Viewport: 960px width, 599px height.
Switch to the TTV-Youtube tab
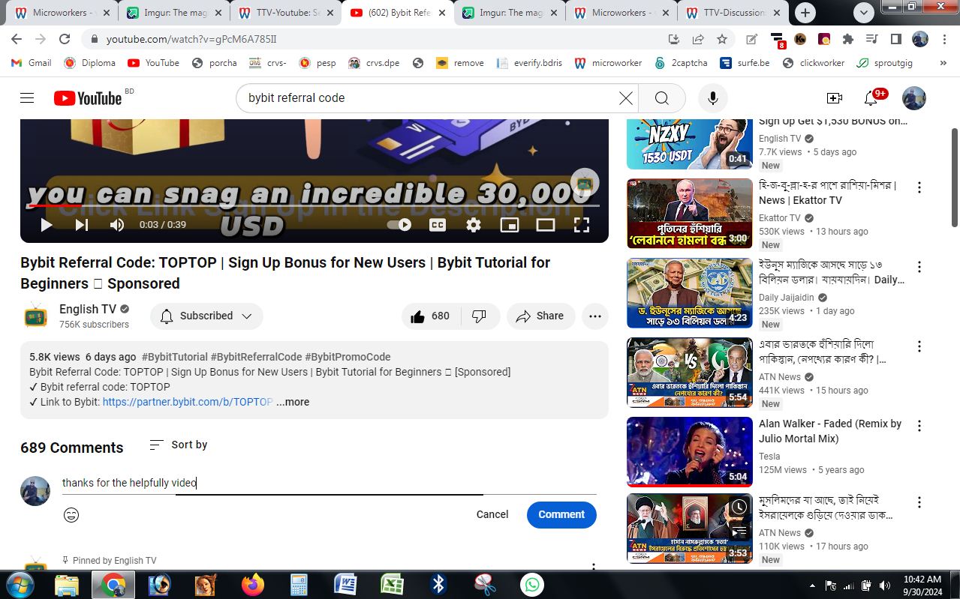(286, 13)
